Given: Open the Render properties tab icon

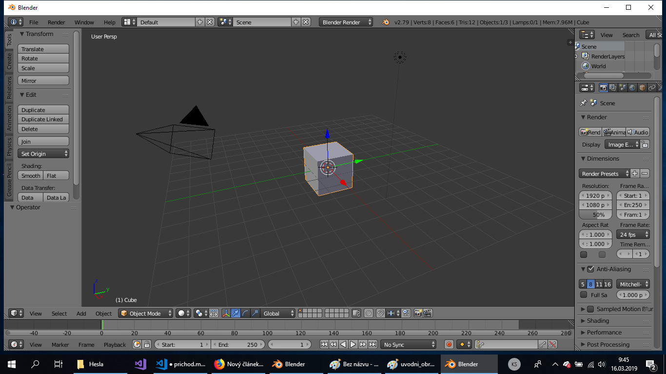Looking at the screenshot, I should pos(604,87).
